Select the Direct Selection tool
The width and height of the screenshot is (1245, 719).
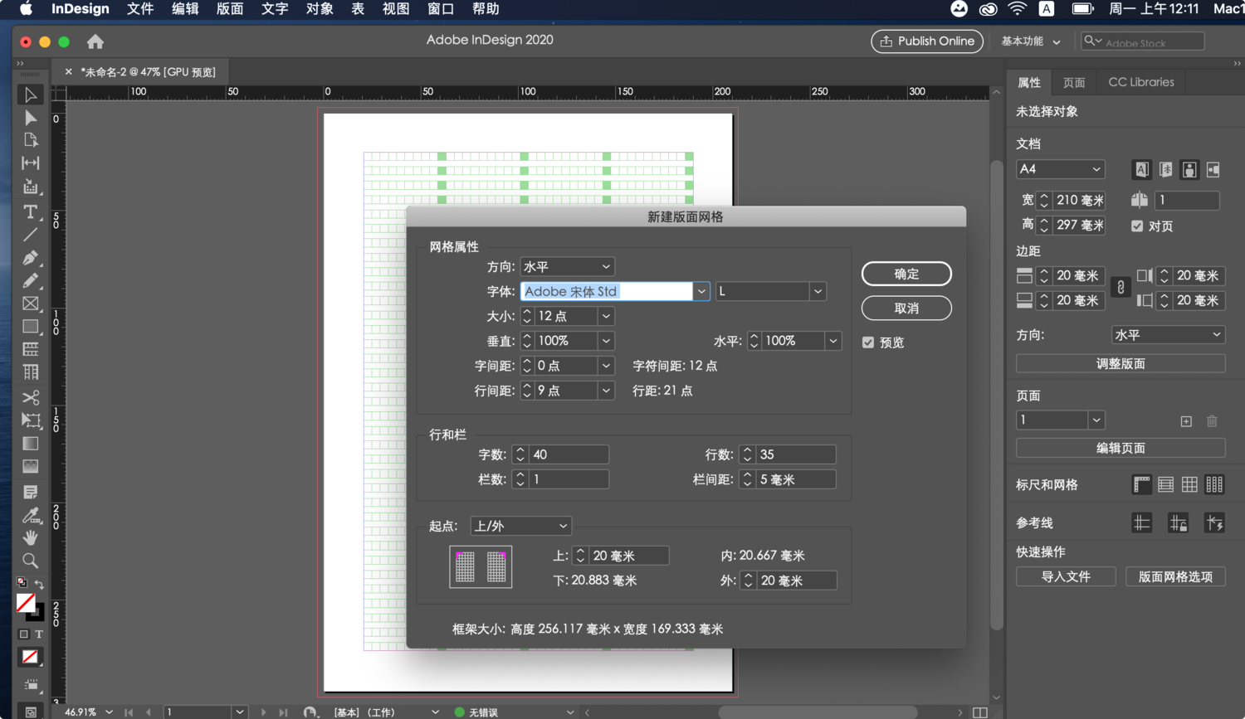click(x=31, y=118)
